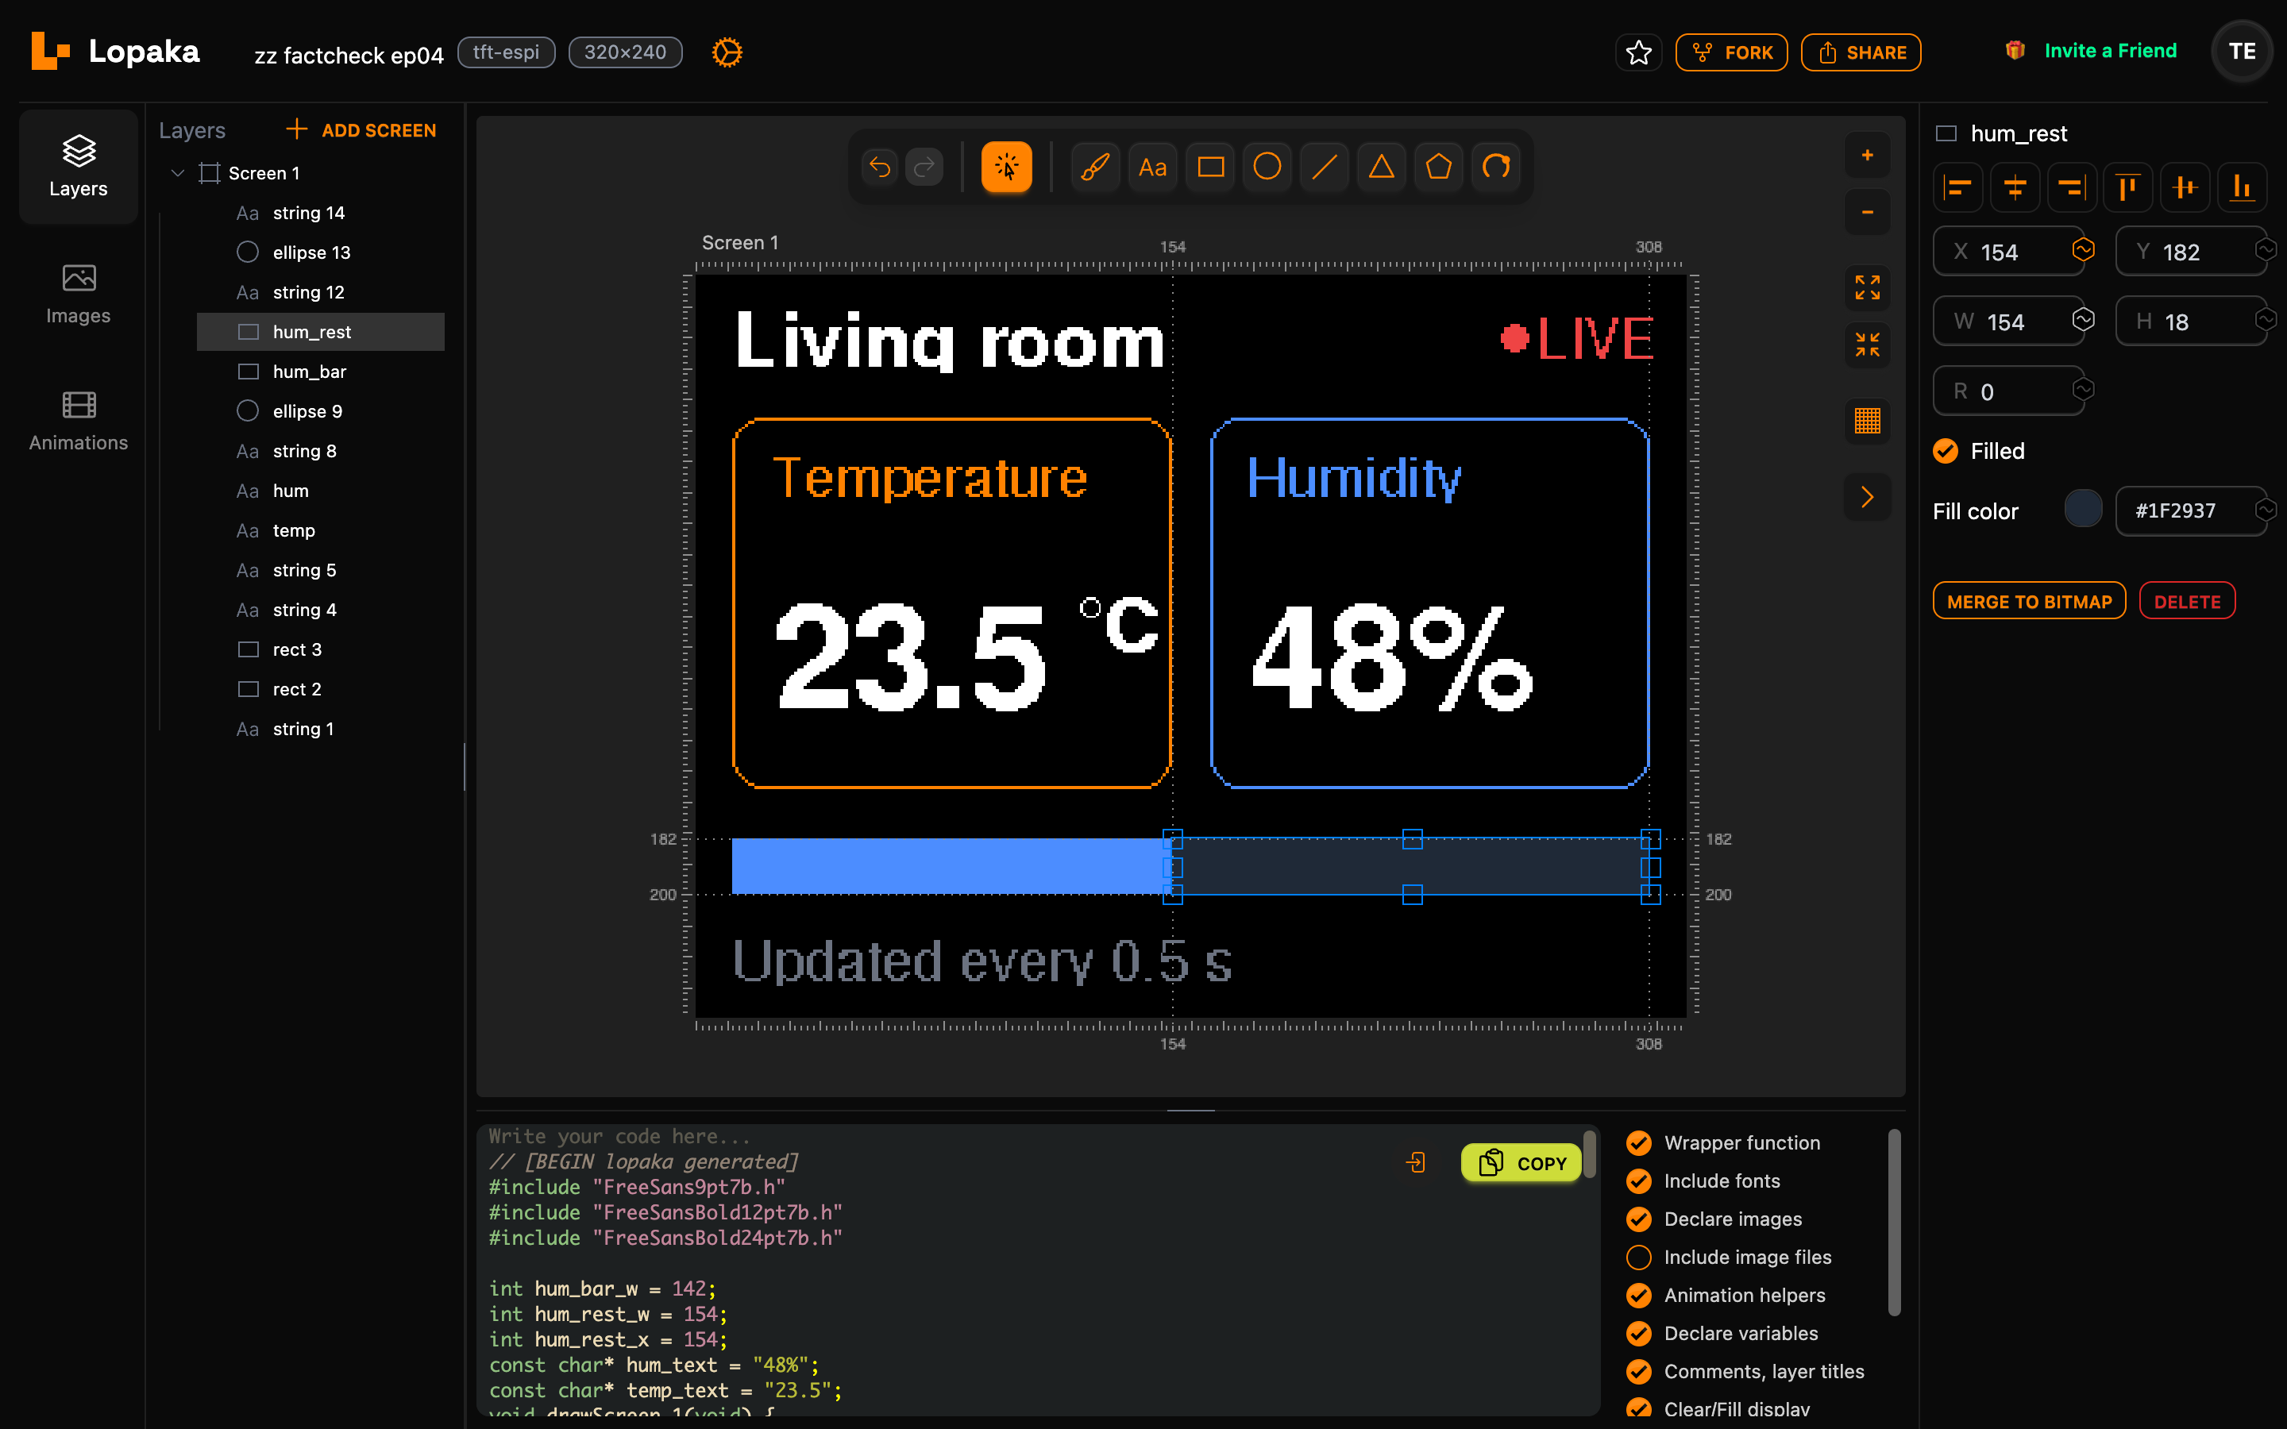
Task: Toggle the pixel grid icon
Action: [x=1868, y=421]
